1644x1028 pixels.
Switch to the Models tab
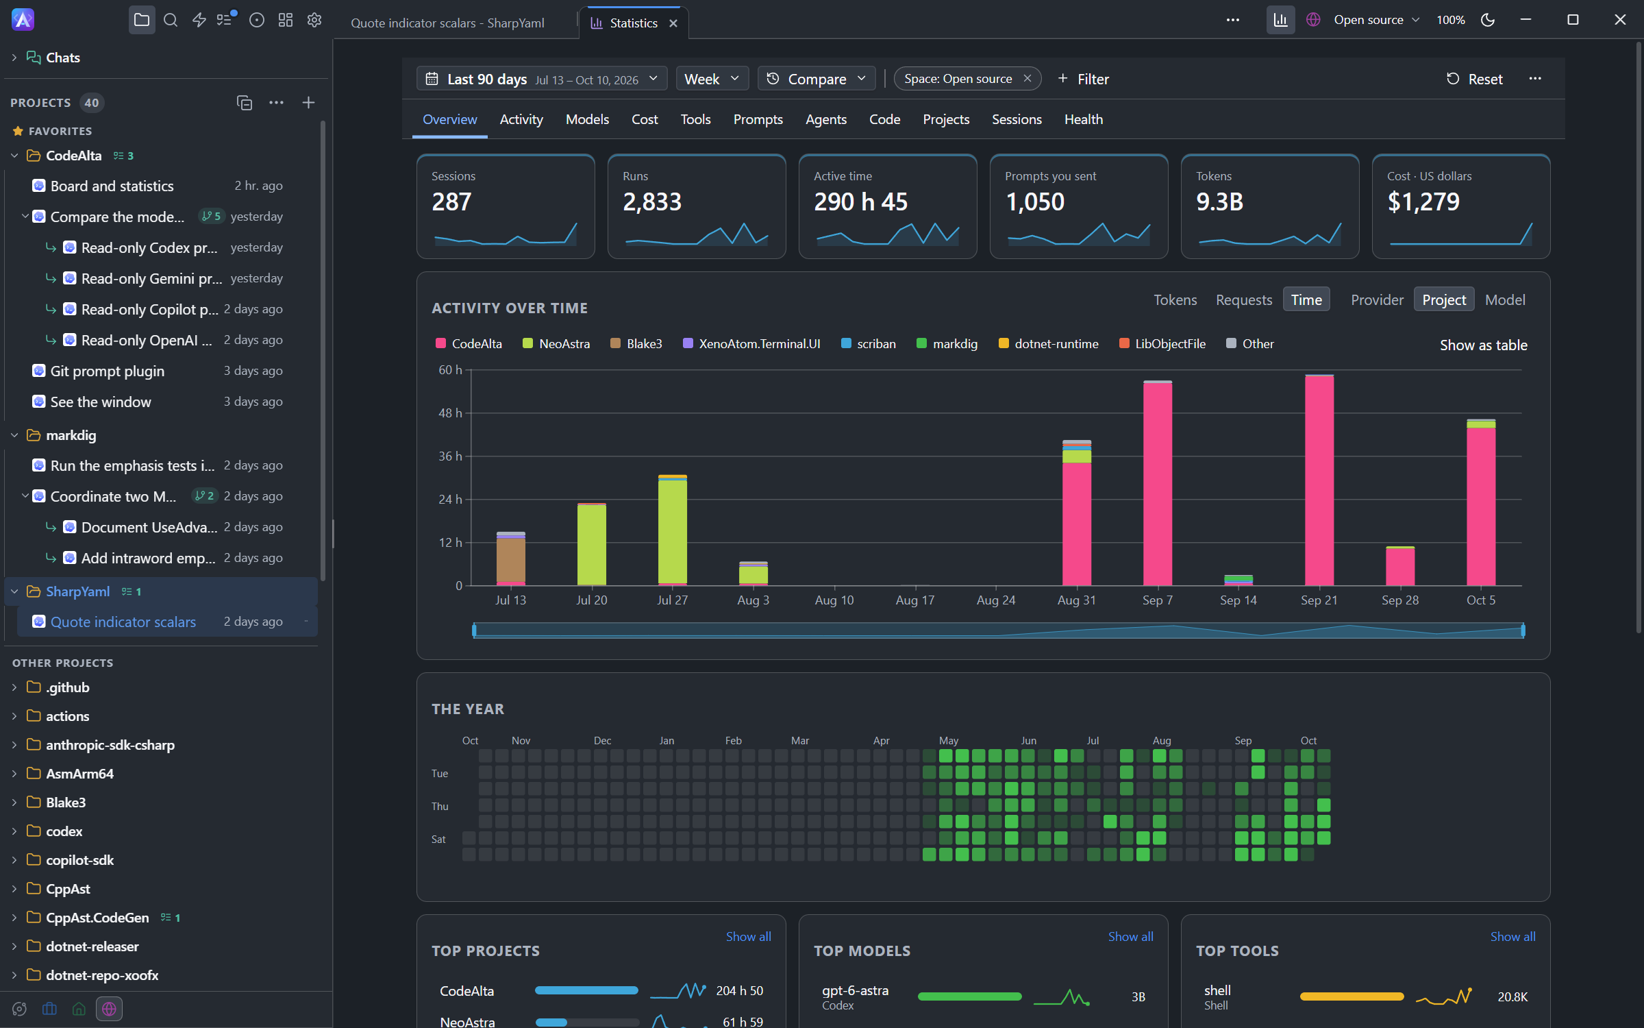point(587,119)
